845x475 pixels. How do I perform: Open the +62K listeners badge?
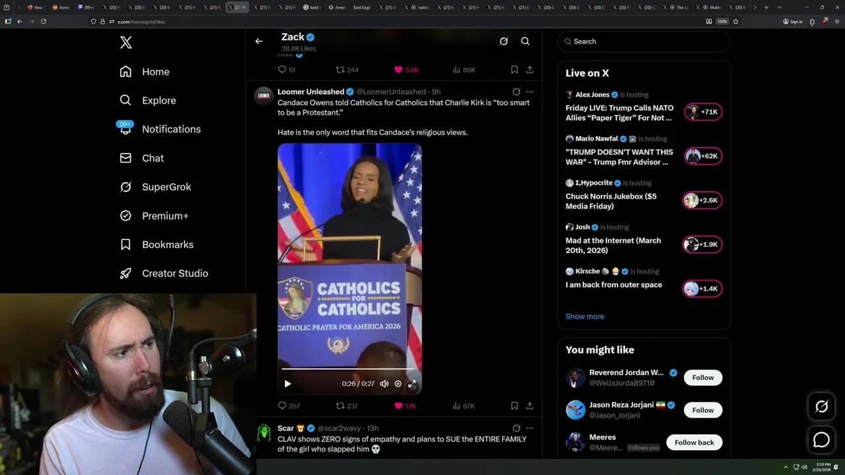[x=702, y=156]
